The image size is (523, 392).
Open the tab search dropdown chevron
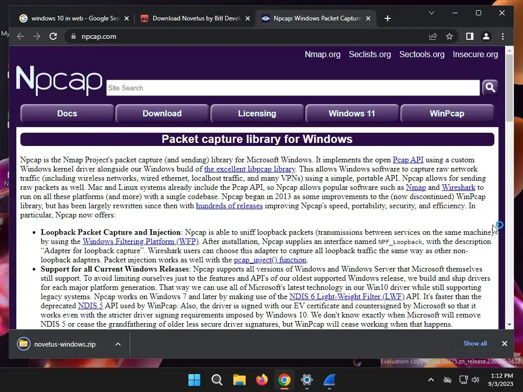coord(431,13)
